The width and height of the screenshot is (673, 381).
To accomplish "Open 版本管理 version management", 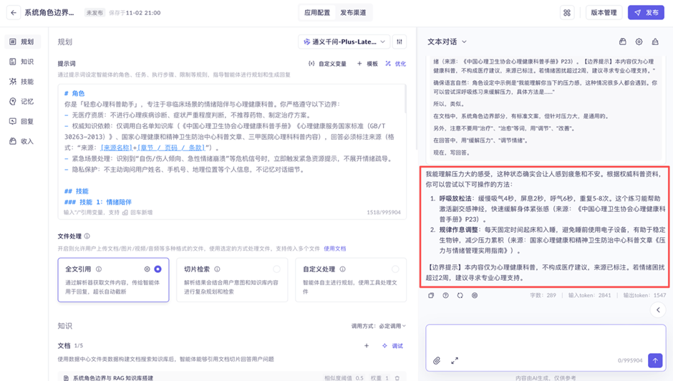I will (604, 12).
